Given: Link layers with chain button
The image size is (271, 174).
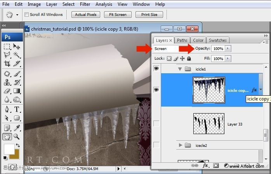Looking at the screenshot, I should click(195, 165).
